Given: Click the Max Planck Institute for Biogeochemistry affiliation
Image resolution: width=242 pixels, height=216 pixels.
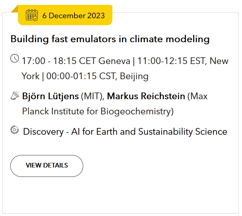Looking at the screenshot, I should click(115, 104).
